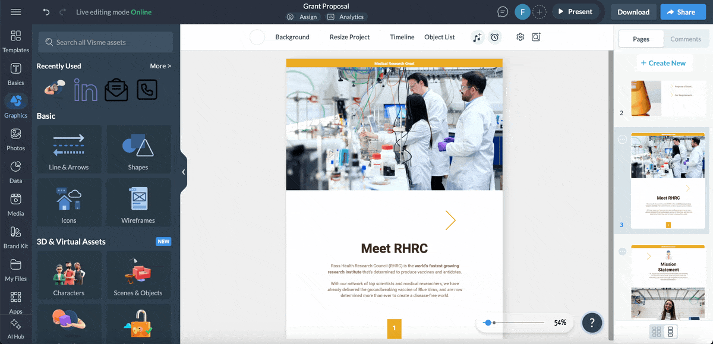Open the Icons graphics category
The width and height of the screenshot is (713, 344).
(x=68, y=202)
